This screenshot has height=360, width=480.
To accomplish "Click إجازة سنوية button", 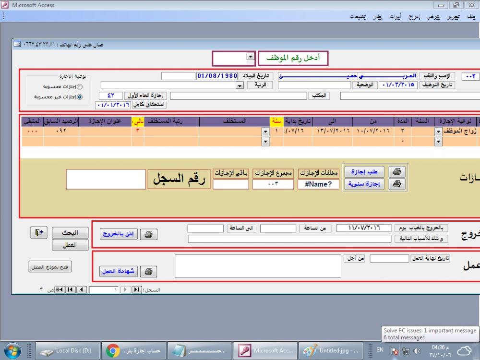I will tap(364, 184).
